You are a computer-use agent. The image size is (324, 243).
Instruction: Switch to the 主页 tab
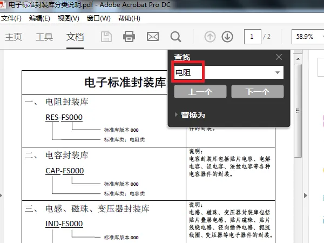tap(13, 37)
